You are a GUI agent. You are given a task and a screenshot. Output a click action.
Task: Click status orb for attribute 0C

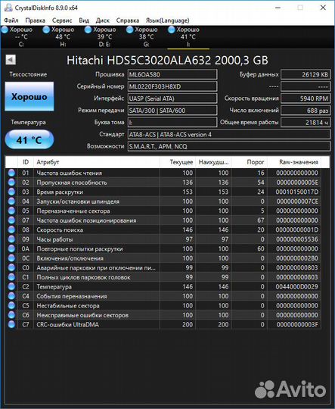[11, 258]
